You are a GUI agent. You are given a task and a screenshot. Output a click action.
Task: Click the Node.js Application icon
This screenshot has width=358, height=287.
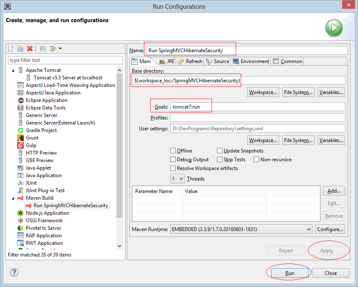(x=20, y=213)
